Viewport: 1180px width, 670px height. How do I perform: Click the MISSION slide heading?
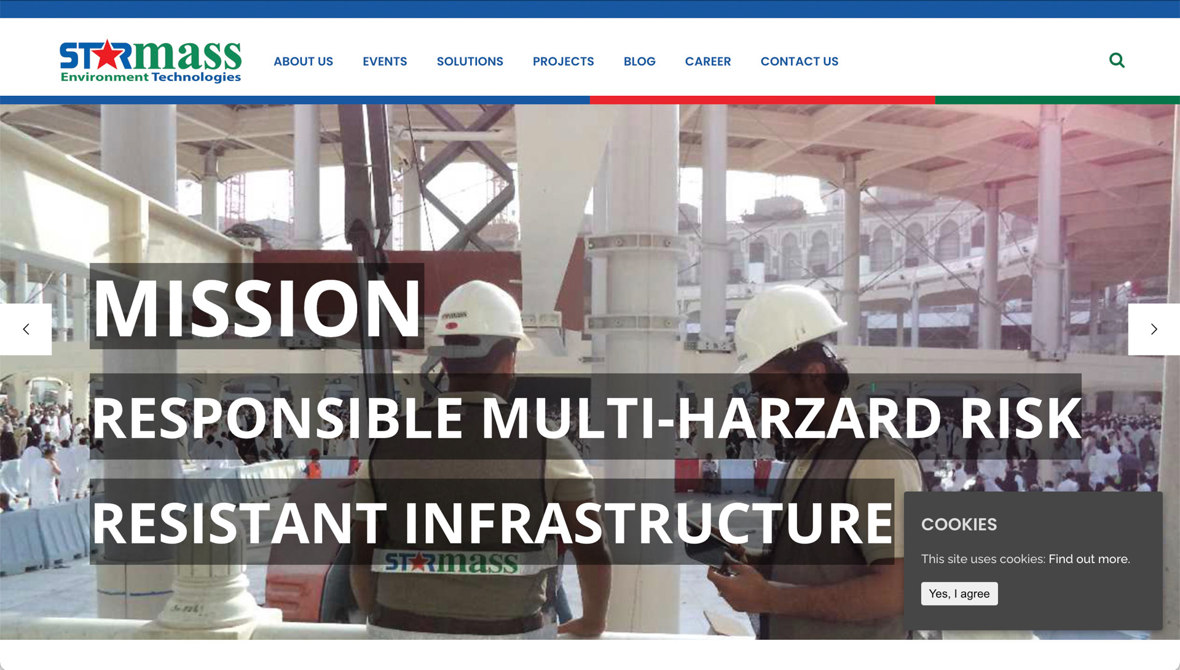click(x=257, y=306)
